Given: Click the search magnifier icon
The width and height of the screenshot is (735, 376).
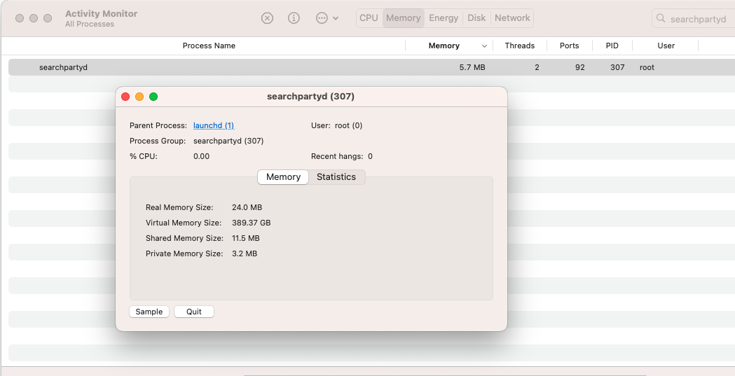Looking at the screenshot, I should click(661, 18).
